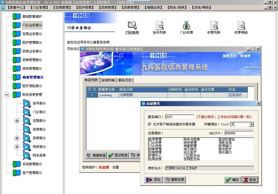Open 病案管理部分 in sidebar

coord(33,77)
